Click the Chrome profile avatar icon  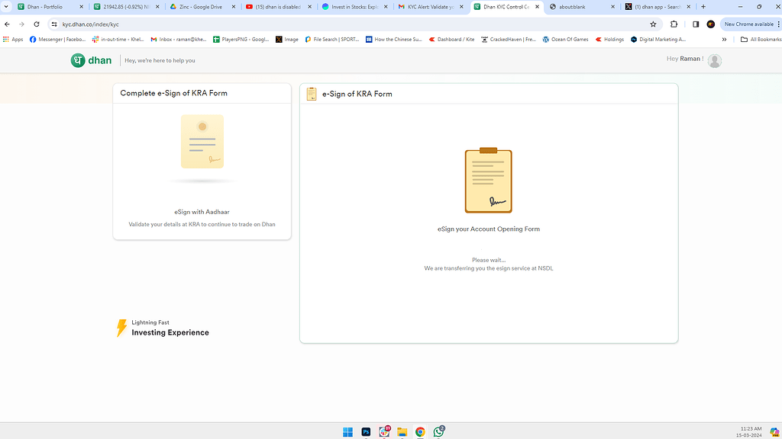pyautogui.click(x=711, y=24)
